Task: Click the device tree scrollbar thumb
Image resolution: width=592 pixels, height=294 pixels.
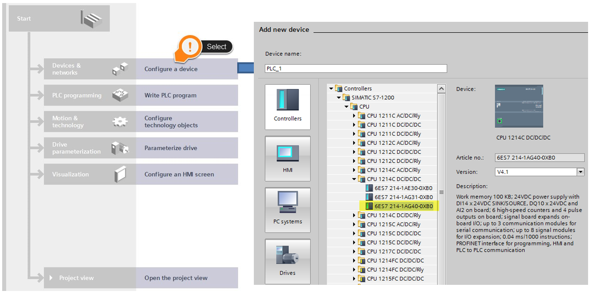Action: click(x=441, y=192)
